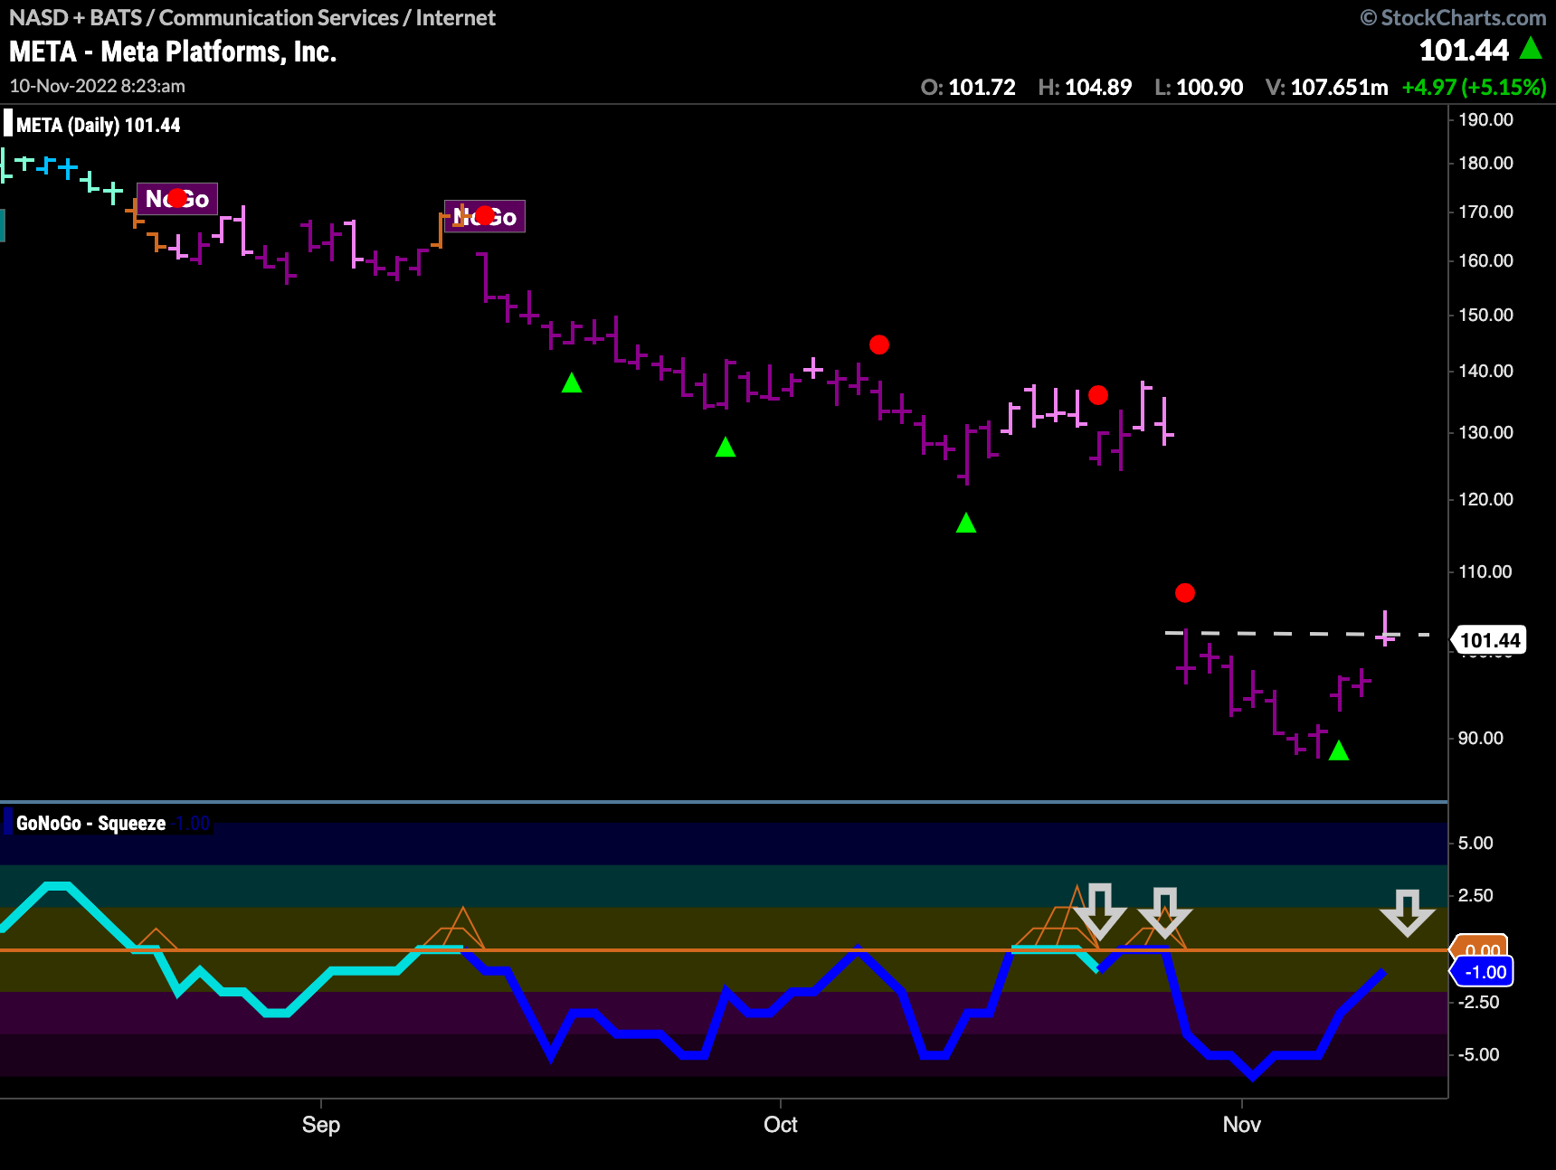Click the GoNoGo - Squeeze panel label
The width and height of the screenshot is (1556, 1170).
click(x=90, y=823)
